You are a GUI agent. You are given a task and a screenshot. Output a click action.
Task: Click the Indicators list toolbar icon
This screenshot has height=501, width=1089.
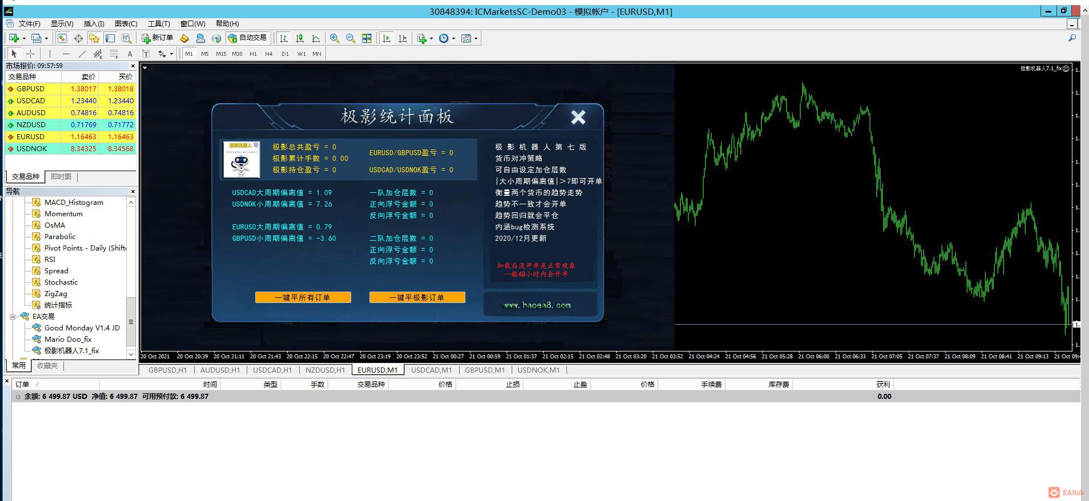(x=422, y=38)
